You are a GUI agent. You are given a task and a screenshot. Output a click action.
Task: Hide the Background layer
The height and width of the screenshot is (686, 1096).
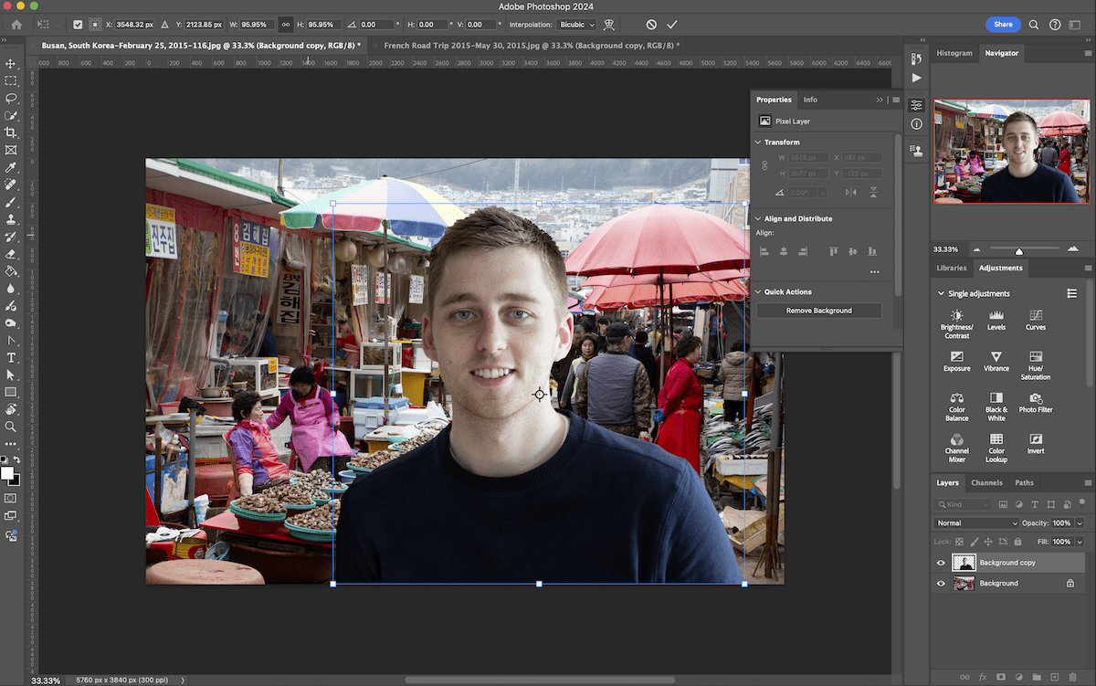coord(941,583)
